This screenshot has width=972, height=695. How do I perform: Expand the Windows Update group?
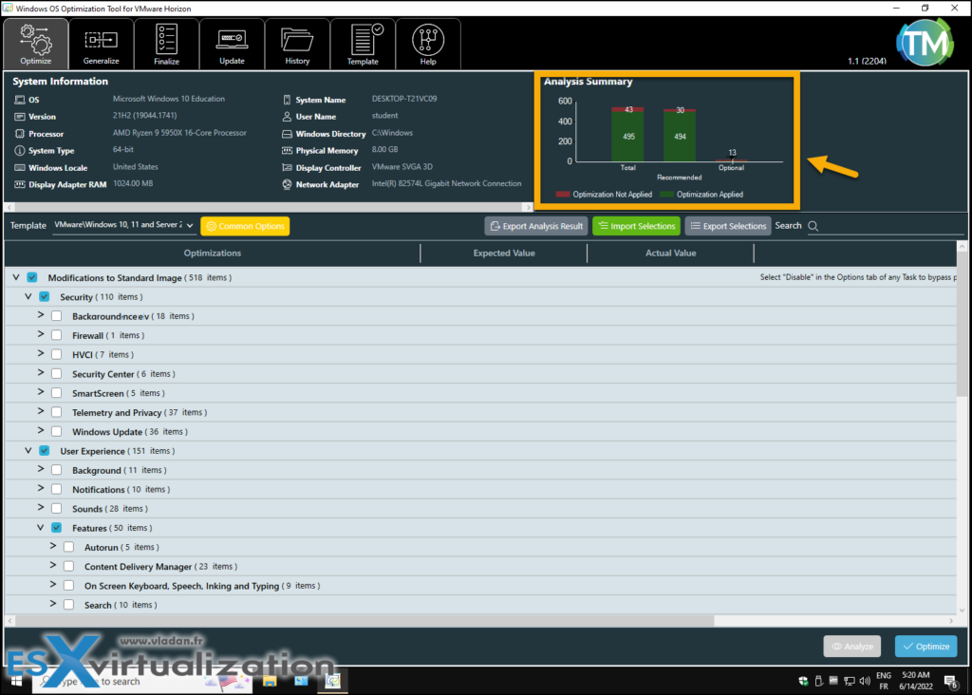pyautogui.click(x=40, y=431)
